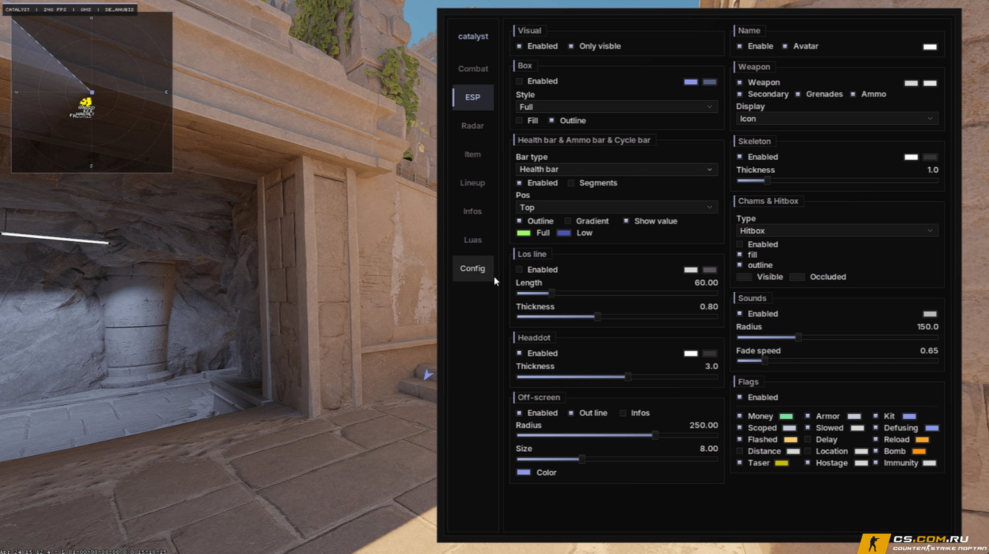Toggle the health bar Segments checkbox

pyautogui.click(x=571, y=183)
